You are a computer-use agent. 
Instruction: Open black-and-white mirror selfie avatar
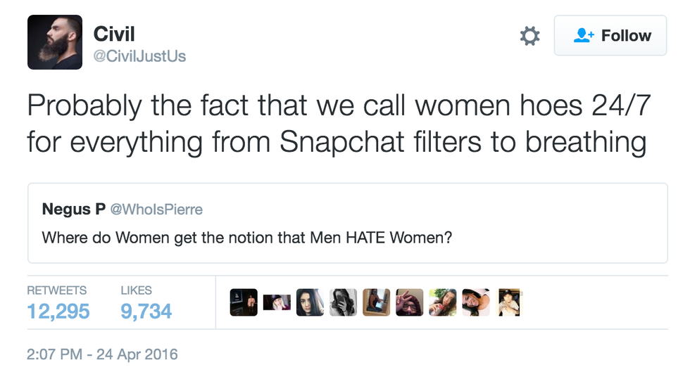(343, 302)
